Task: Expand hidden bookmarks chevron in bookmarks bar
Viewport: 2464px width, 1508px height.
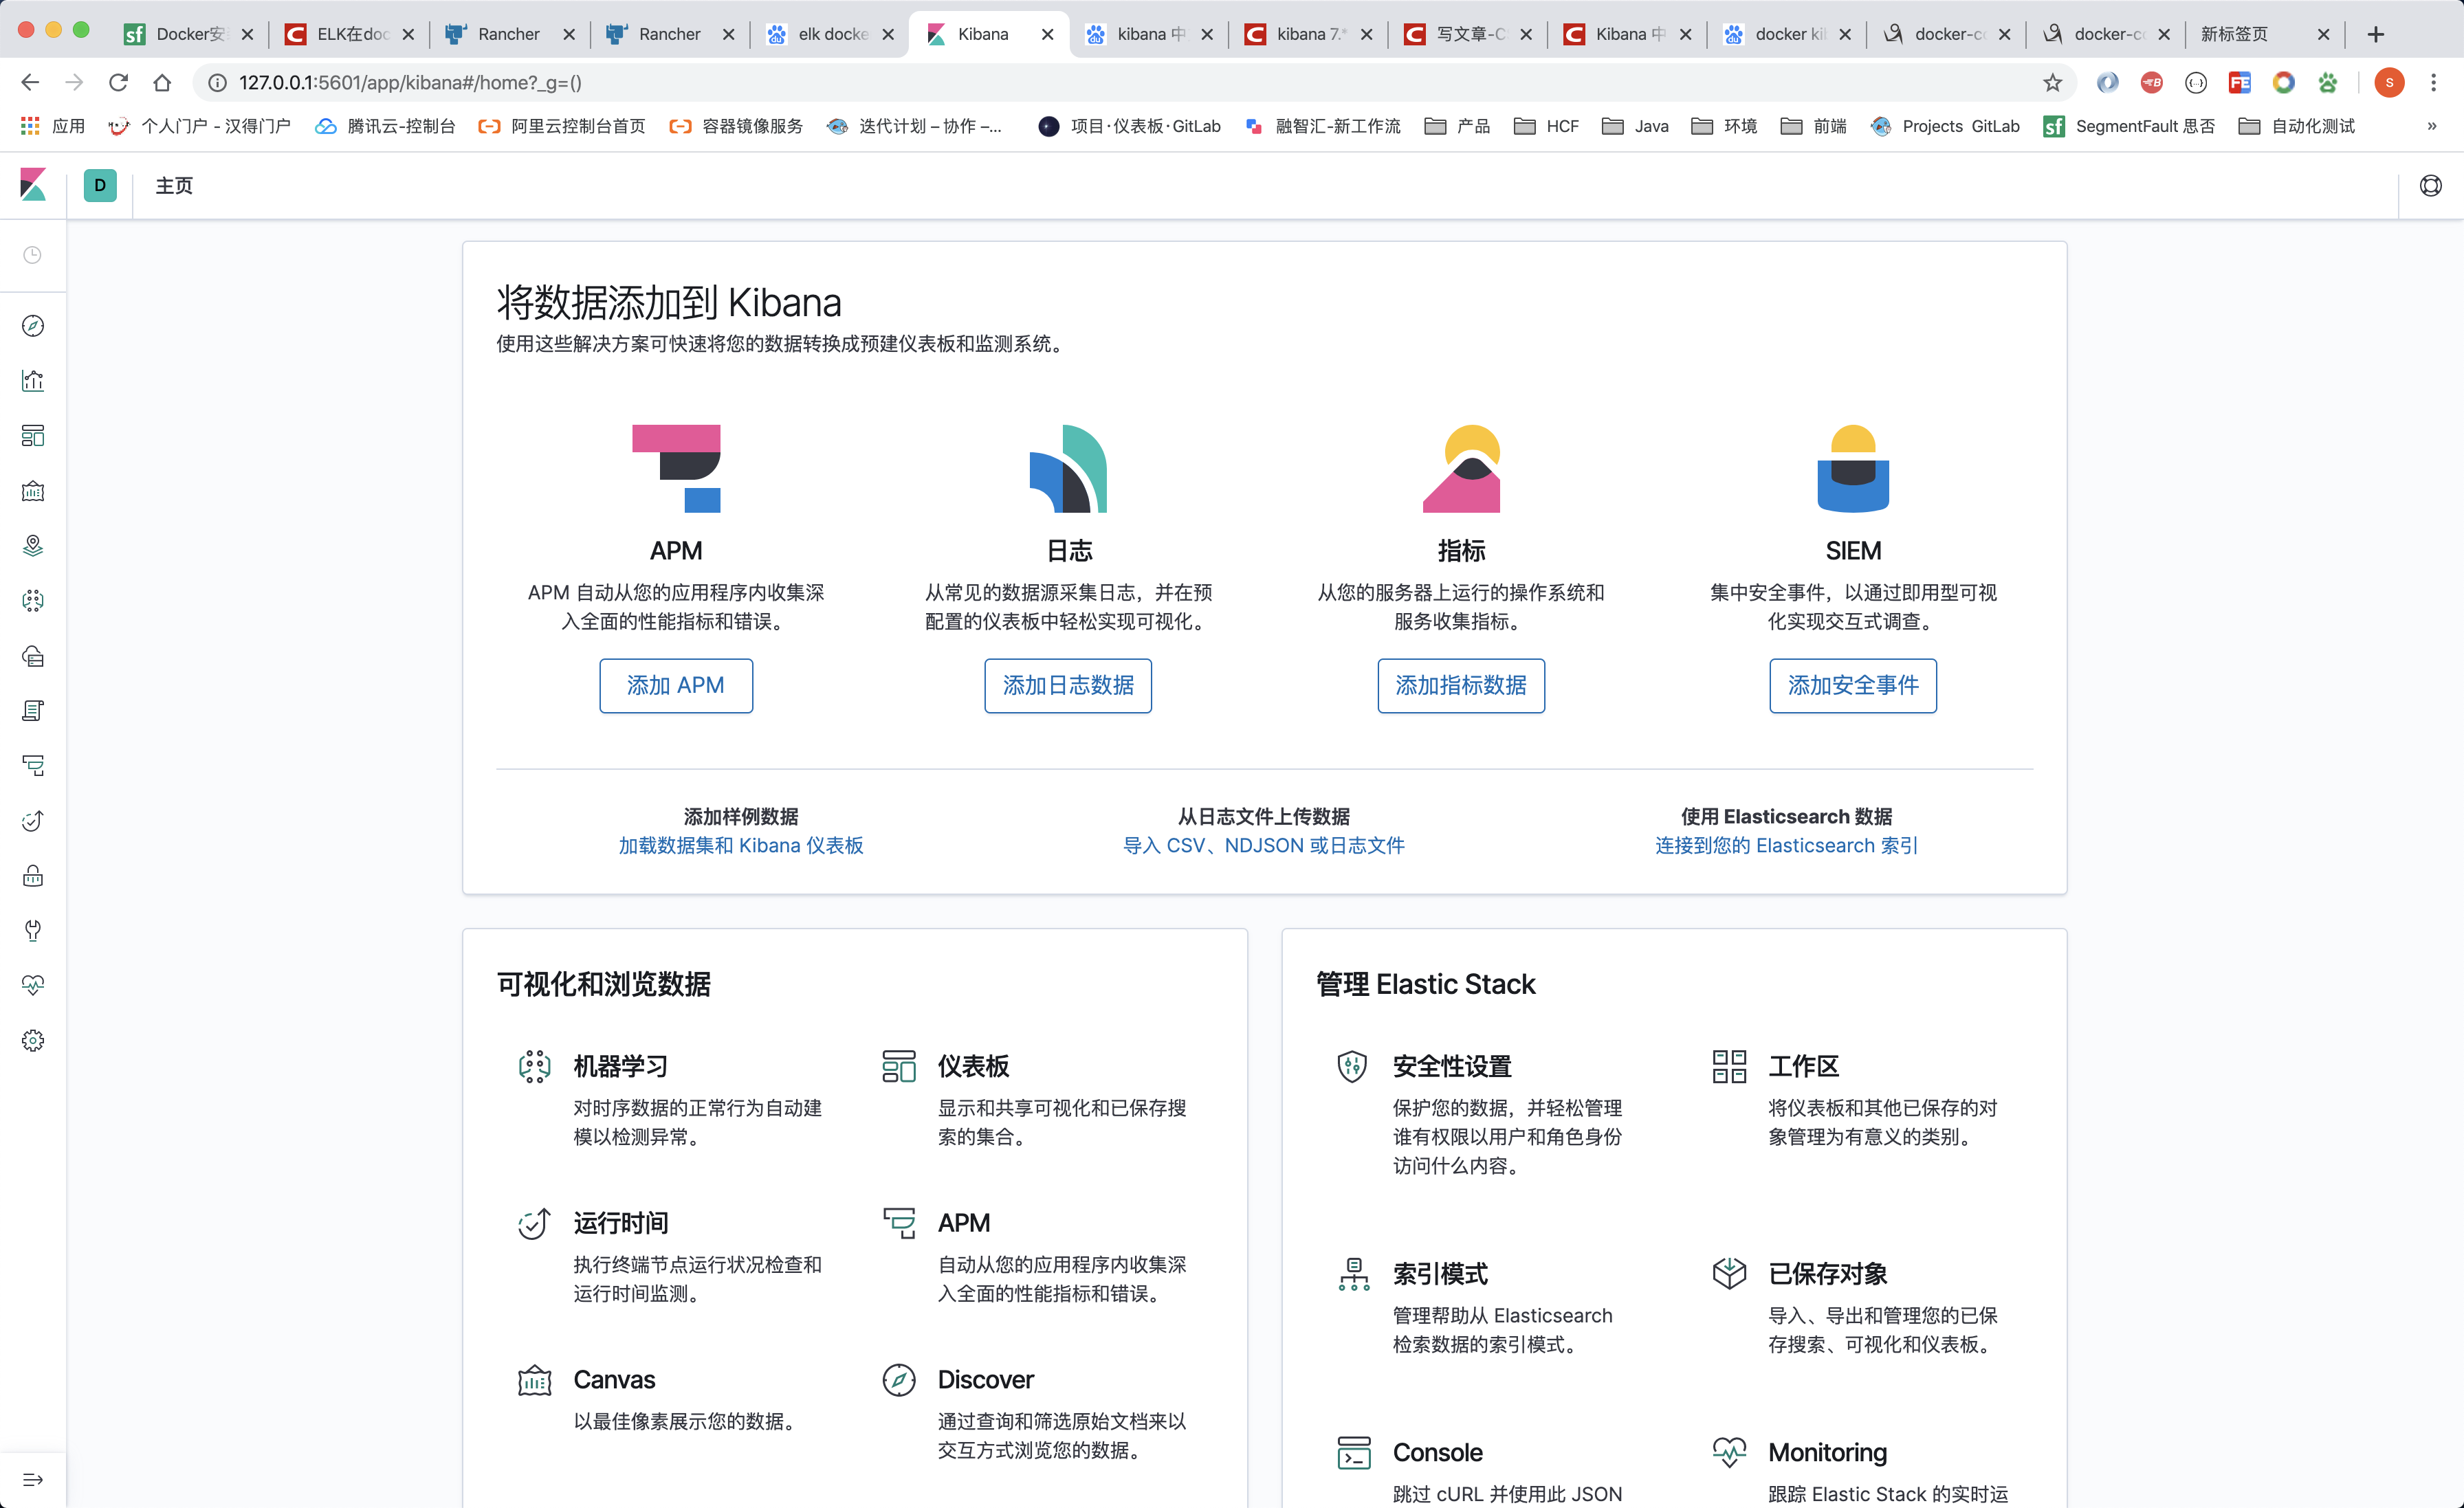Action: pyautogui.click(x=2431, y=126)
